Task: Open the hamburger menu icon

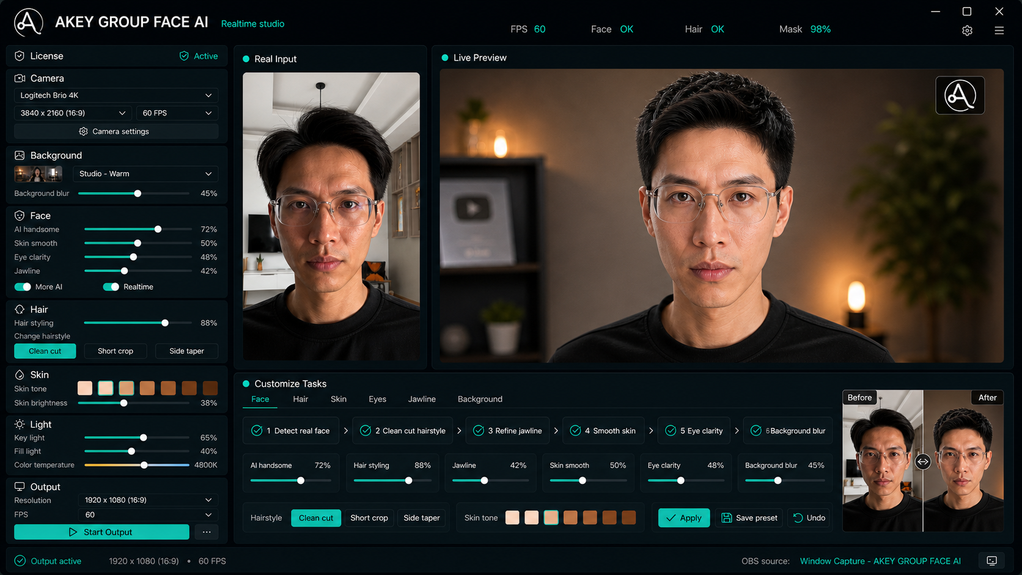Action: (999, 31)
